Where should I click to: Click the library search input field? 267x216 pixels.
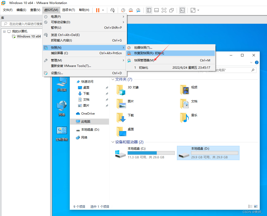(22, 24)
